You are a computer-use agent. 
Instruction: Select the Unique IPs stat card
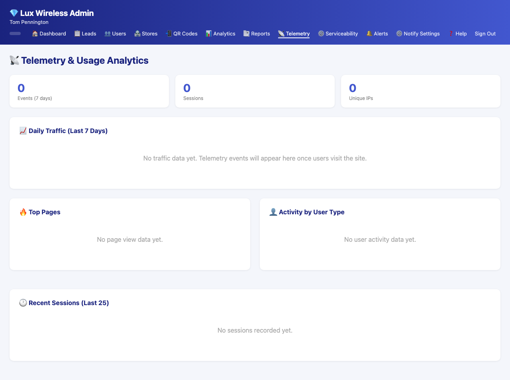click(x=421, y=91)
